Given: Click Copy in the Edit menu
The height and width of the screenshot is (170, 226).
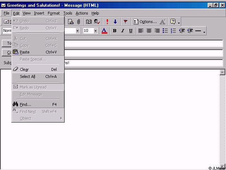Looking at the screenshot, I should tap(38, 45).
